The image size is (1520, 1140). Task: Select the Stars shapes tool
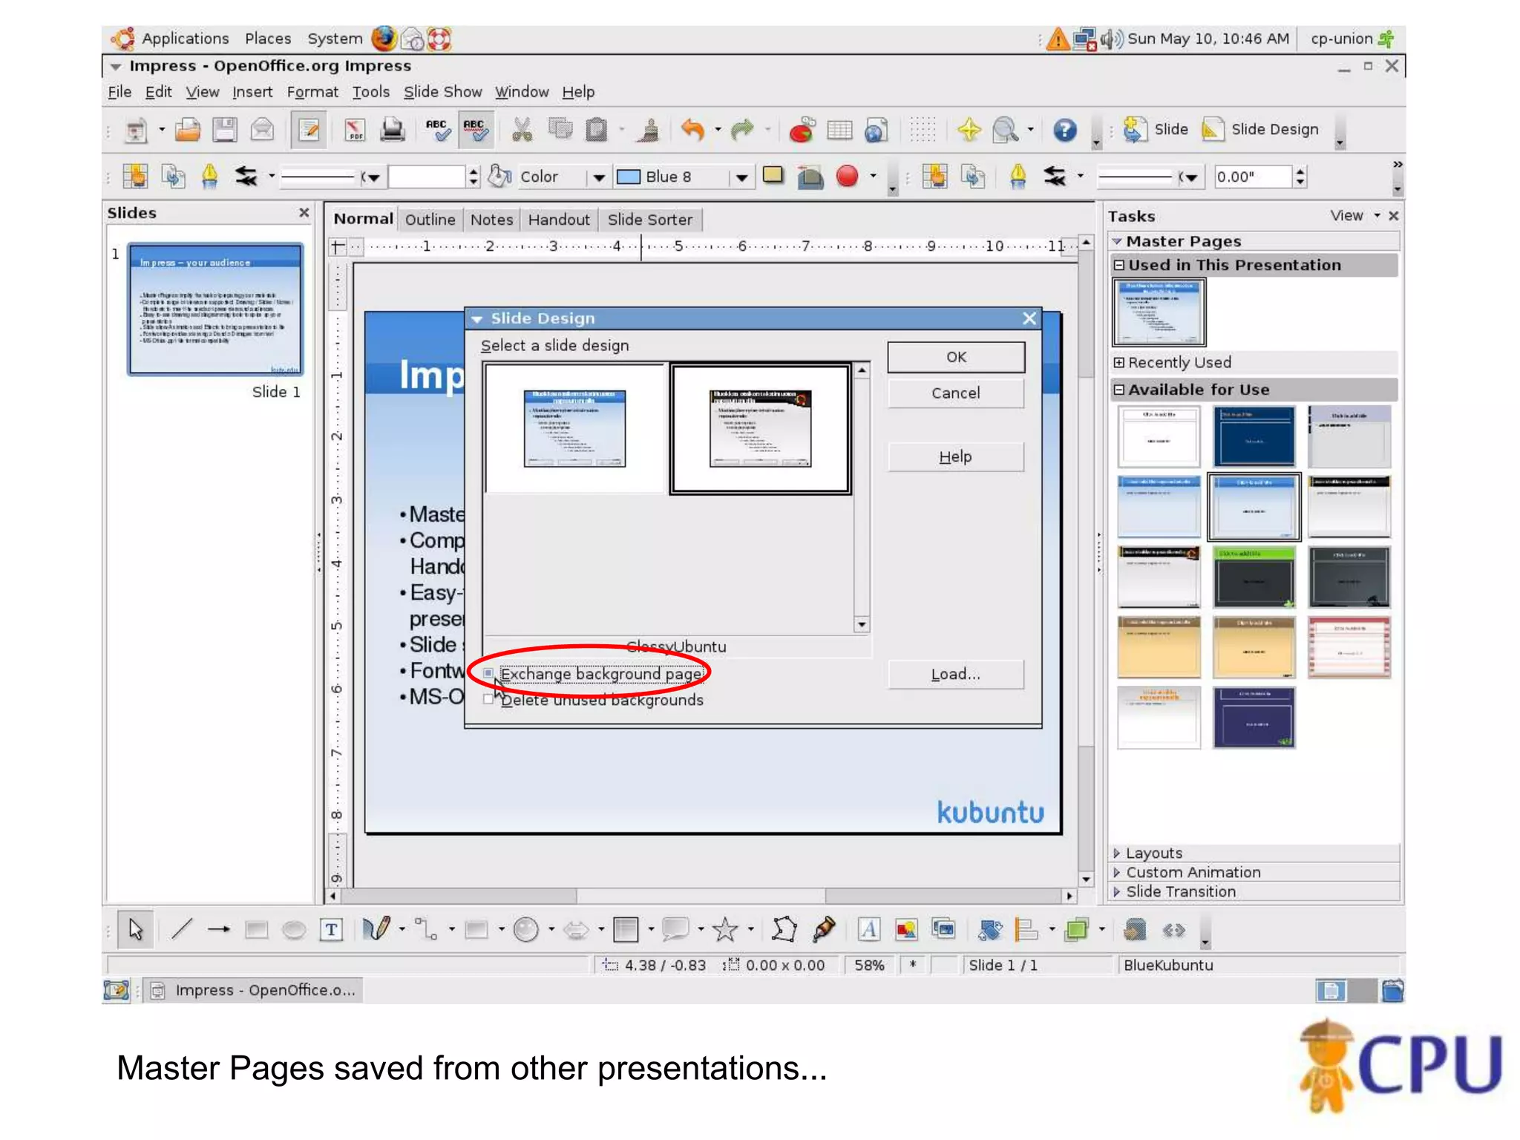(x=725, y=929)
